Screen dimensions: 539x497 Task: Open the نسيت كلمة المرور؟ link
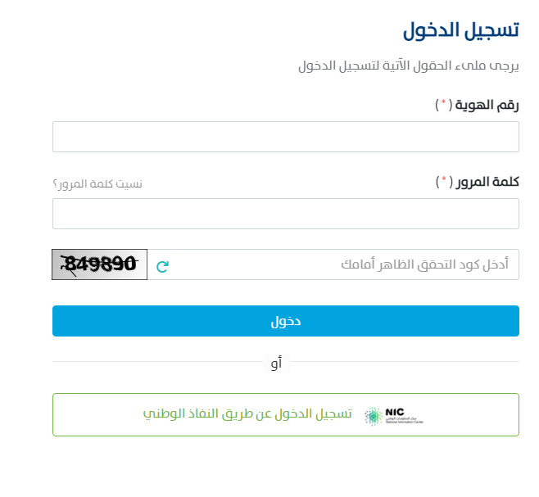click(97, 183)
